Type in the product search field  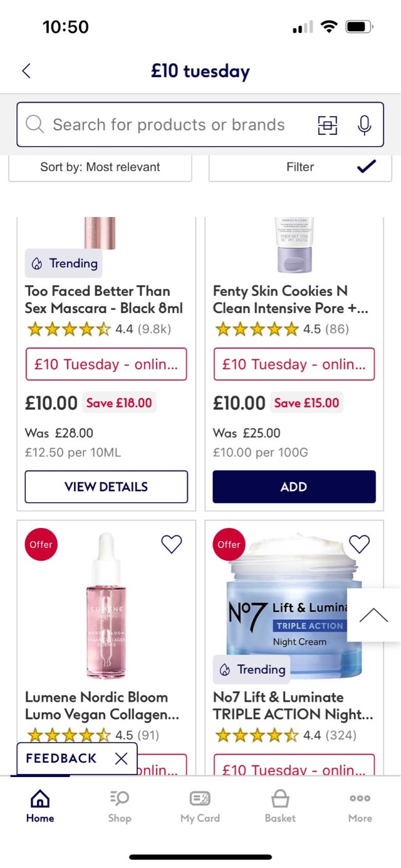pyautogui.click(x=168, y=125)
